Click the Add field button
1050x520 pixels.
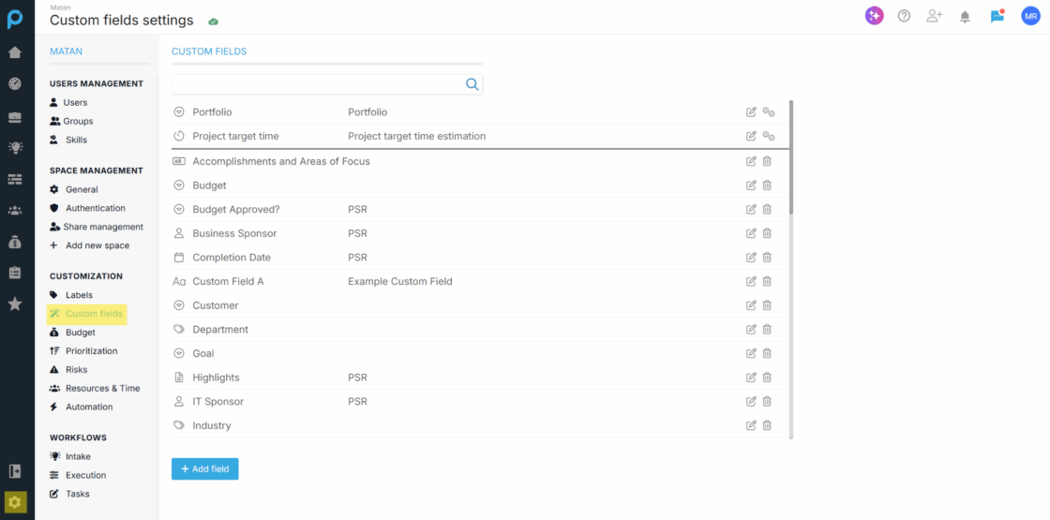click(x=204, y=468)
